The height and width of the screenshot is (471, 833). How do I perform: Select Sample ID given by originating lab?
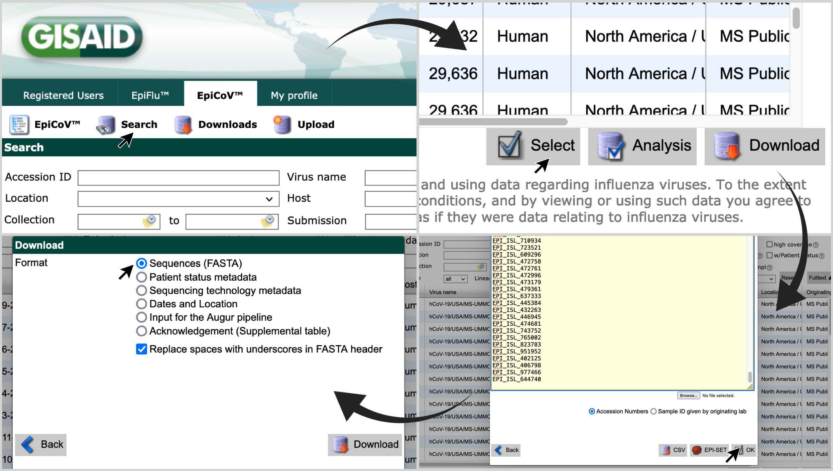653,411
